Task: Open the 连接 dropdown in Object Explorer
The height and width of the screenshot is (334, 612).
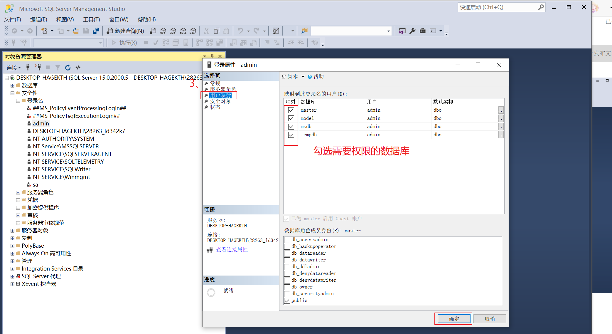Action: click(13, 68)
